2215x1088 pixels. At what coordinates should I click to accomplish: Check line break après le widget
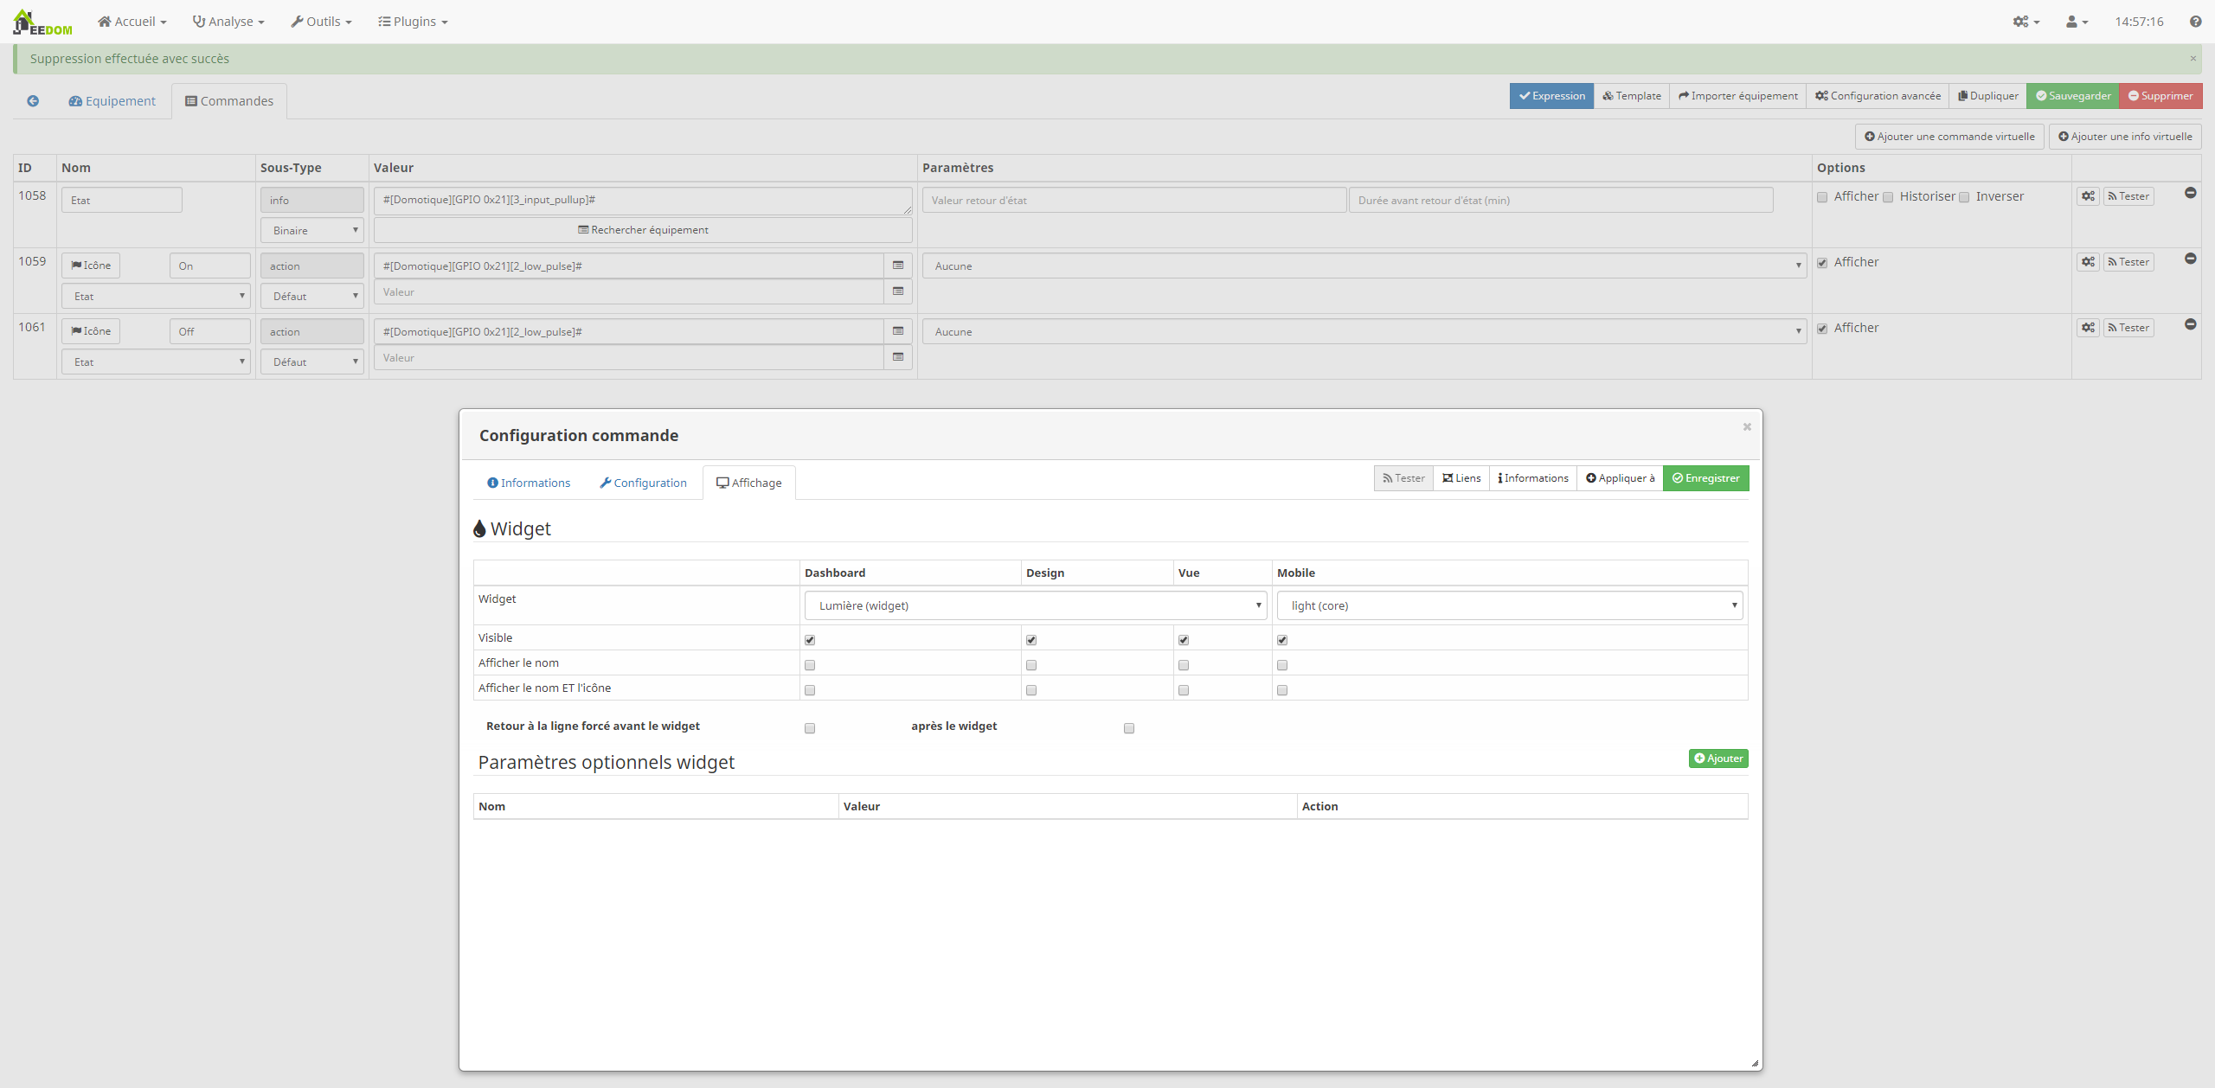coord(1129,728)
